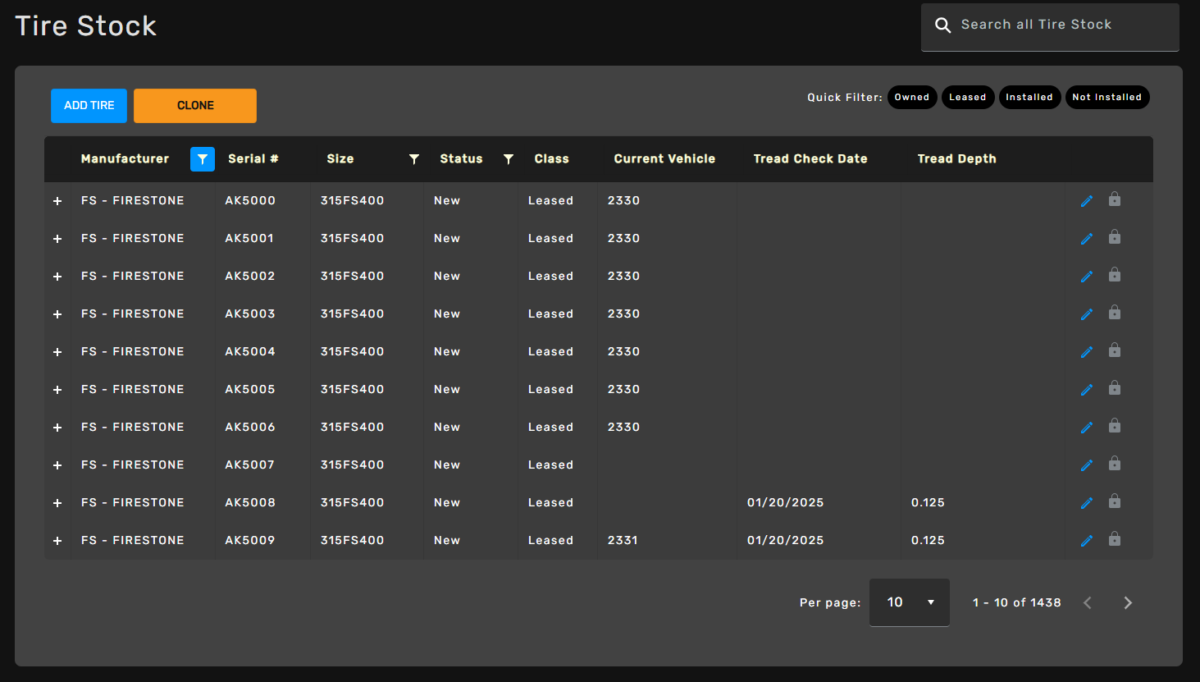Click the lock icon for AK5007
The height and width of the screenshot is (682, 1200).
[x=1115, y=464]
